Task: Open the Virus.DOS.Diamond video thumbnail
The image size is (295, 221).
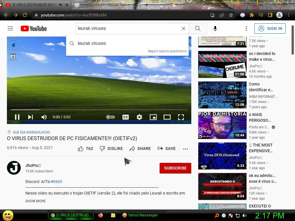Action: (222, 156)
